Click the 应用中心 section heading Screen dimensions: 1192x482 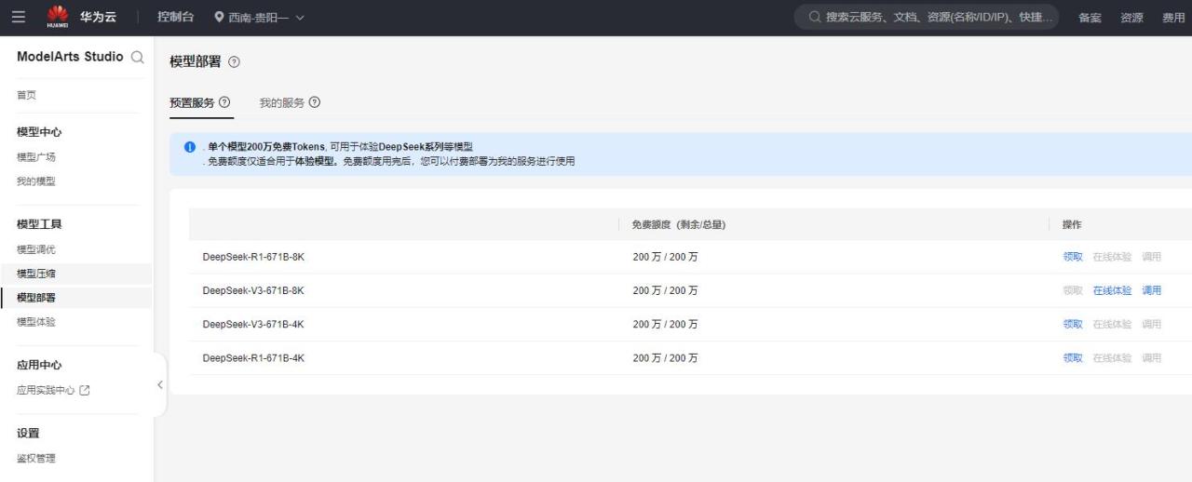(x=39, y=365)
